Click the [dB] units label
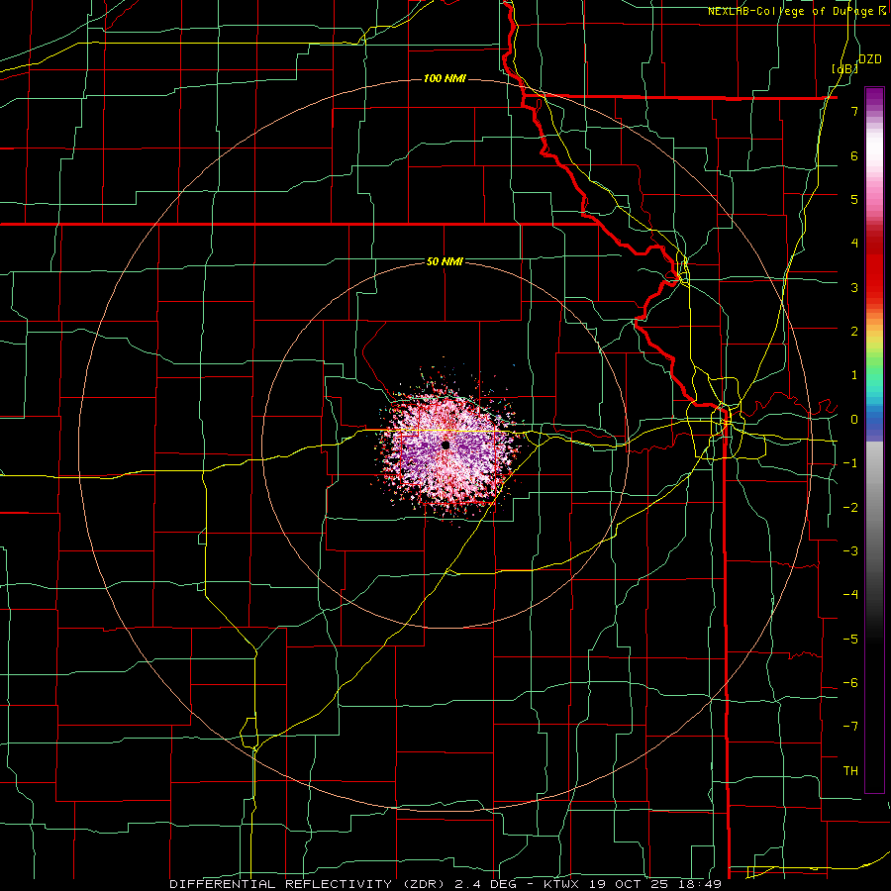The image size is (891, 891). pos(845,68)
